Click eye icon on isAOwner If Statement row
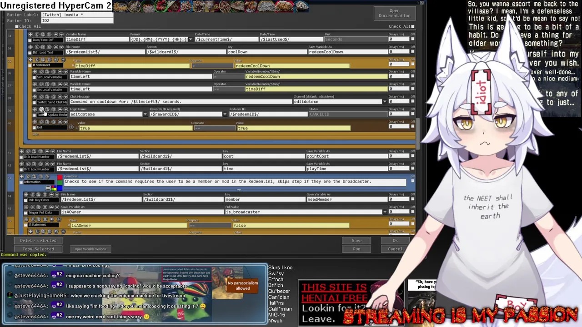The width and height of the screenshot is (582, 327). point(51,219)
